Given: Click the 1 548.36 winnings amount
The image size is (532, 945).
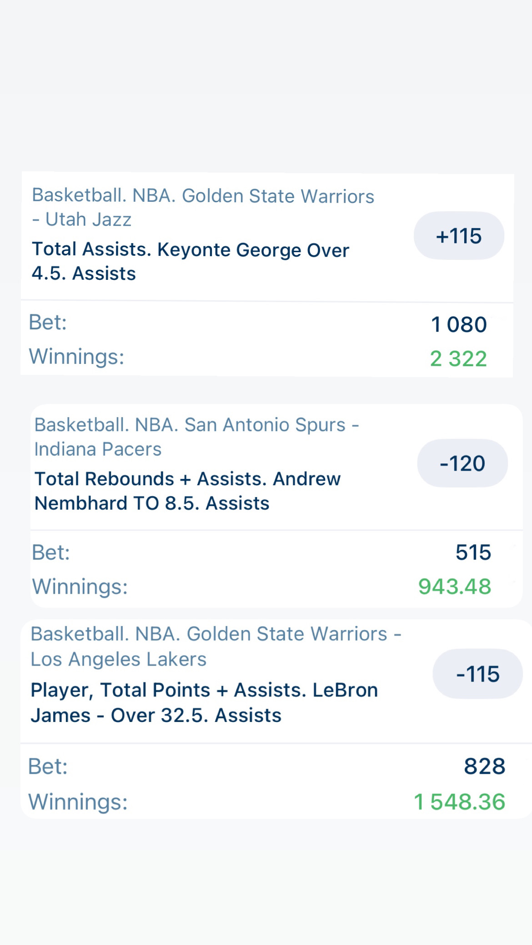Looking at the screenshot, I should (459, 802).
